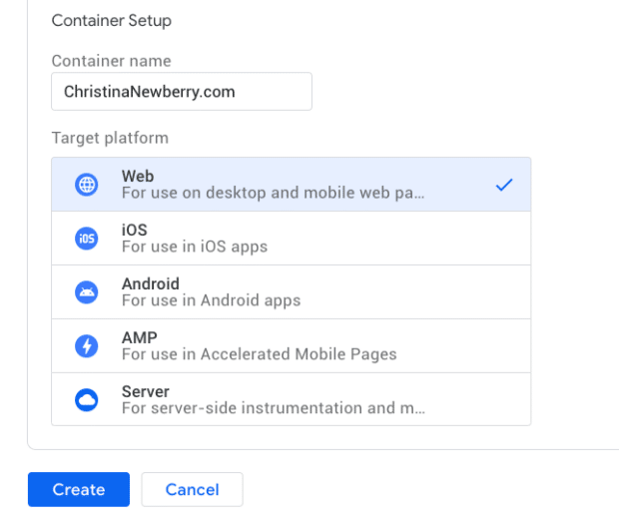Click the checkmark beside the Web option

click(504, 185)
